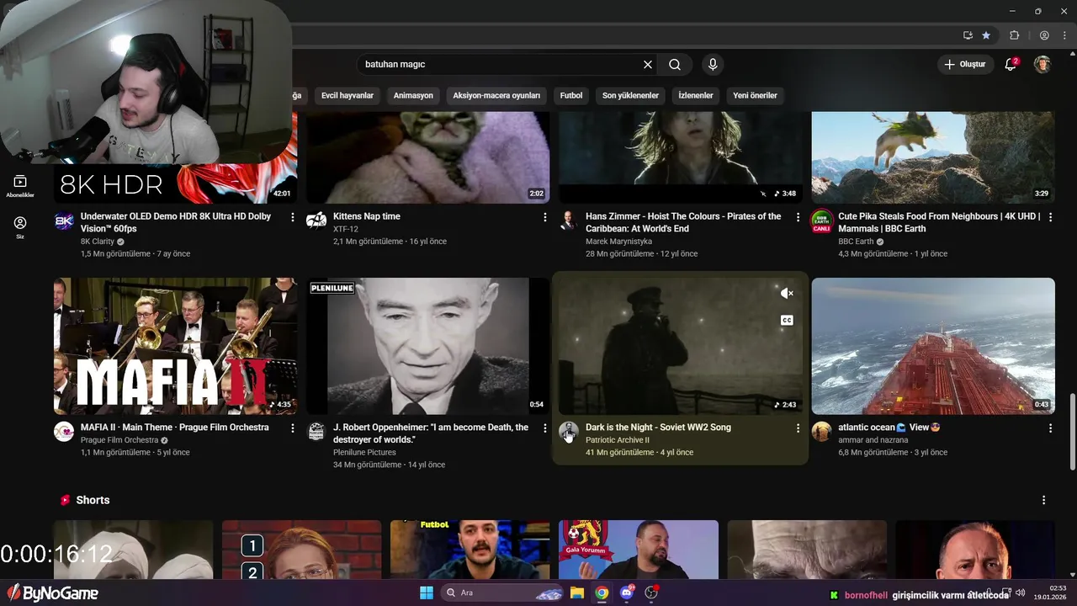Go to Abonelikler in the sidebar
Viewport: 1077px width, 606px height.
point(20,186)
